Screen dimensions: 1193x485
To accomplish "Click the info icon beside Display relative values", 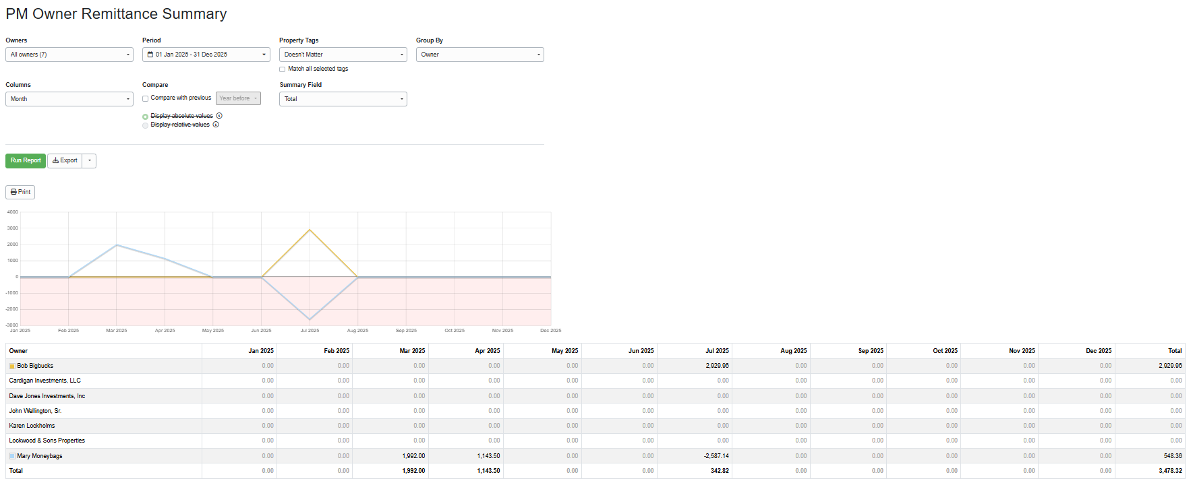I will 216,125.
